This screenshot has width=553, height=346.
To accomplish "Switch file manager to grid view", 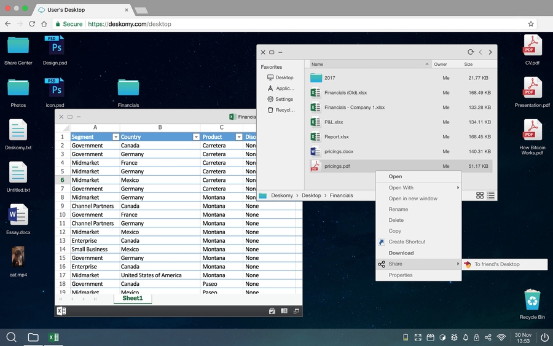I will point(479,195).
